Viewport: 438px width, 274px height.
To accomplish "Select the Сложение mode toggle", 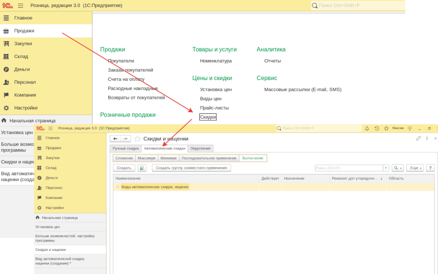I will click(124, 158).
